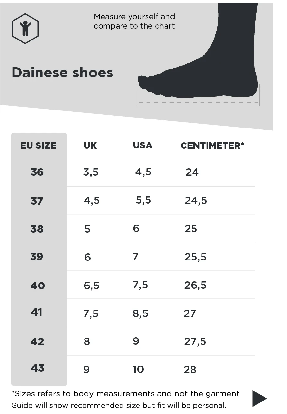The width and height of the screenshot is (287, 414).
Task: Select the USA column header
Action: click(x=143, y=145)
